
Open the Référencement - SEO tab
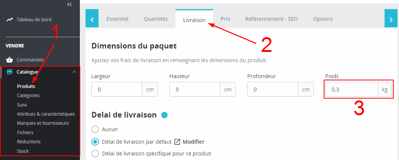(272, 19)
